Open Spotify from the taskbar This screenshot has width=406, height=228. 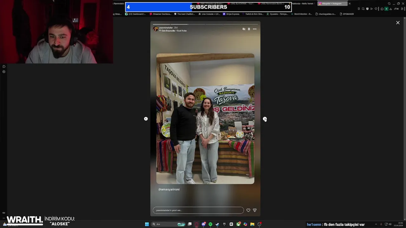click(x=210, y=224)
